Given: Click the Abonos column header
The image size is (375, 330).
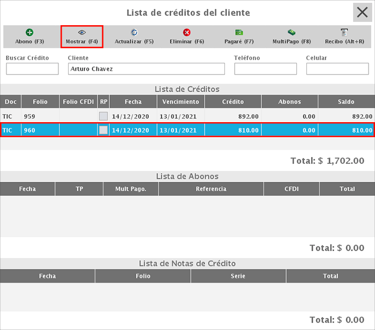Looking at the screenshot, I should [290, 102].
